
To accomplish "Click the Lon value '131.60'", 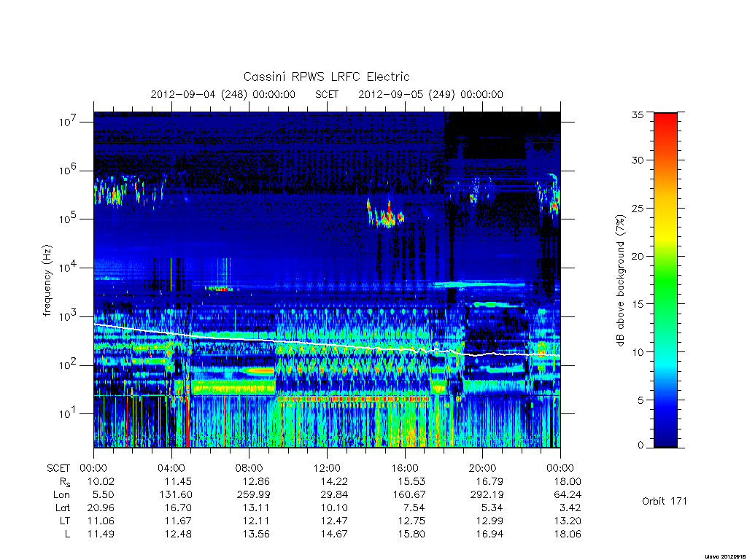I will tap(175, 495).
